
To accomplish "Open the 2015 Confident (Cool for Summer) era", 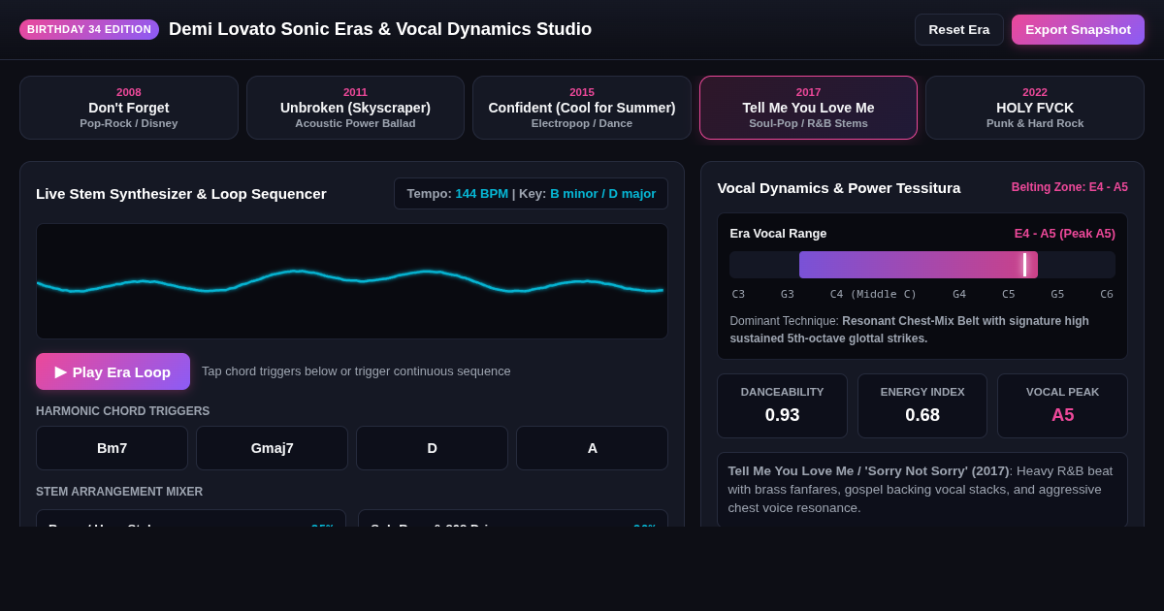I will pos(582,108).
